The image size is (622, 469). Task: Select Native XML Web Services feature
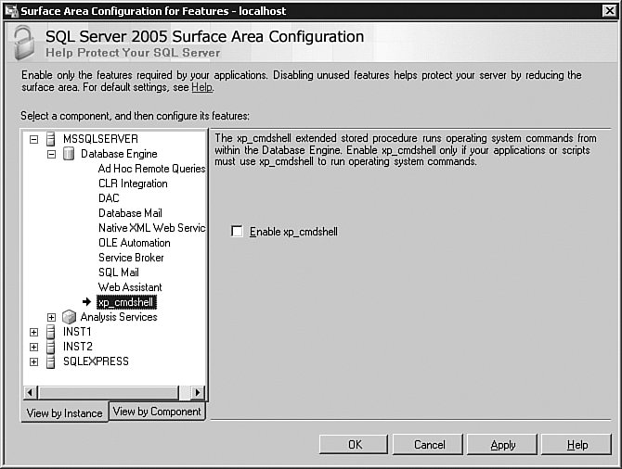[151, 228]
